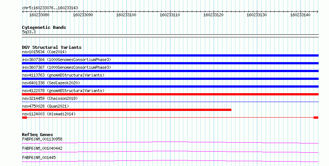Click the left red block of nsv1124003
The height and width of the screenshot is (166, 329).
point(24,118)
